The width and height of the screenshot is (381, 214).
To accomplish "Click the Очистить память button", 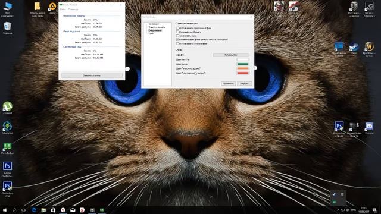I will point(92,75).
